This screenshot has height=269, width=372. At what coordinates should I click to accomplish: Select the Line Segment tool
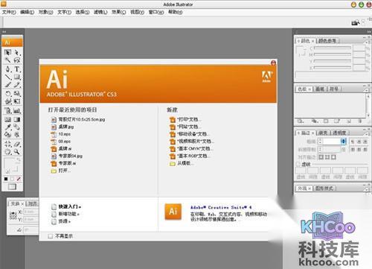click(7, 77)
